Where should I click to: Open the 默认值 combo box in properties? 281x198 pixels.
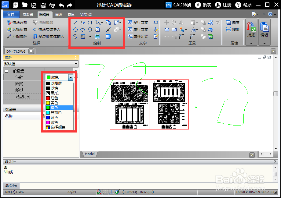click(x=41, y=64)
